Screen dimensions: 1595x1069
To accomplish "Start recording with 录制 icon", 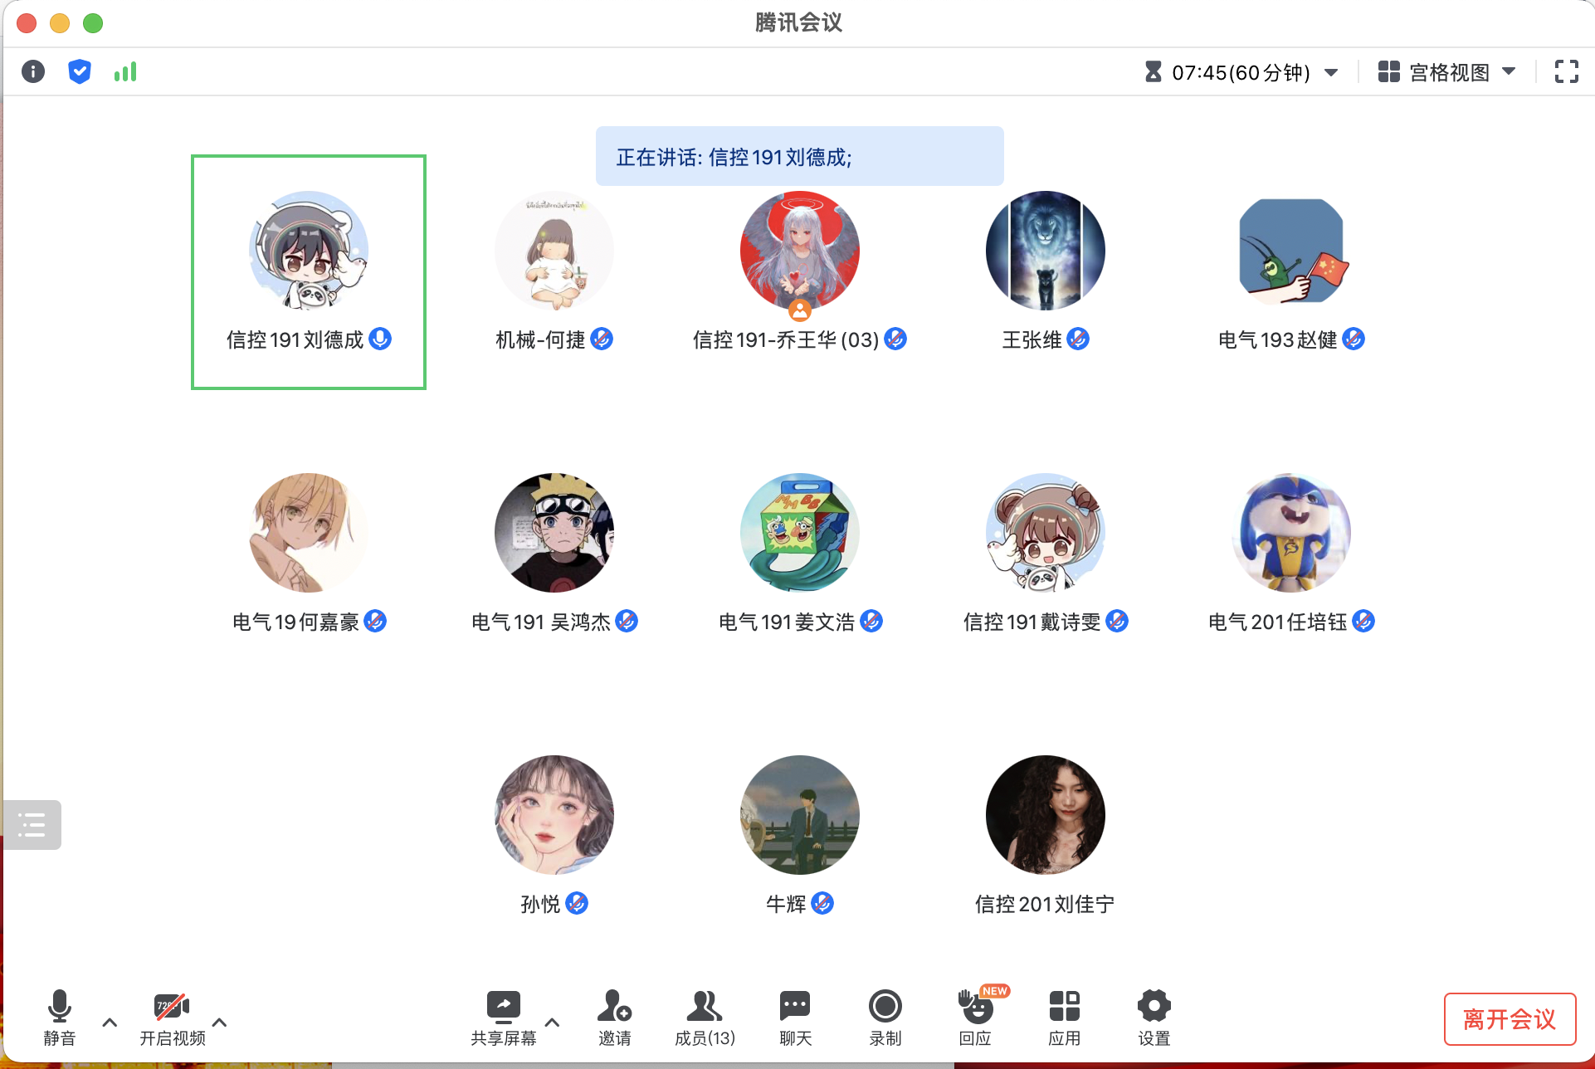I will coord(885,1016).
